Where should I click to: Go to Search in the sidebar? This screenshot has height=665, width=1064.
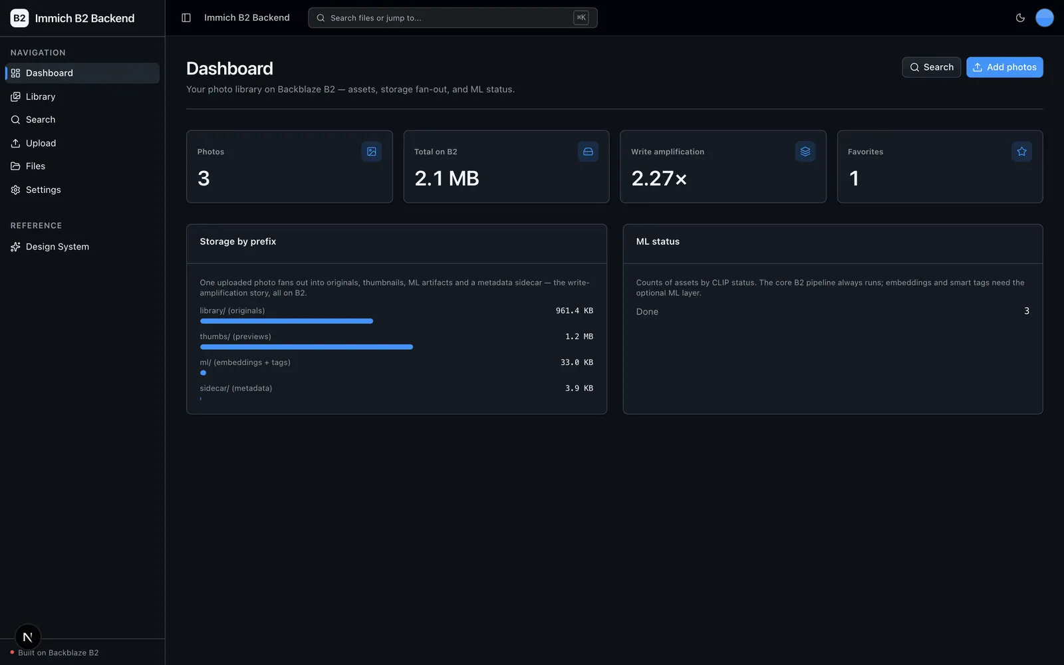(82, 120)
